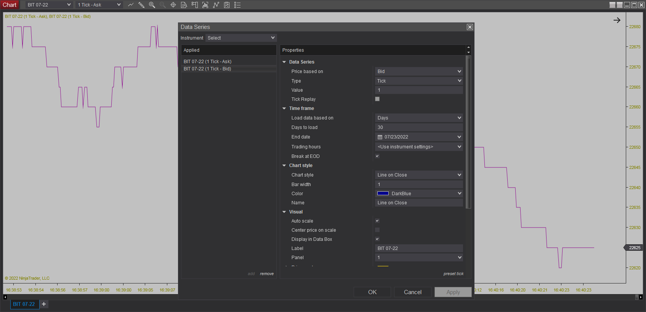This screenshot has width=646, height=312.
Task: Toggle the Break at EOD checkbox
Action: (377, 156)
